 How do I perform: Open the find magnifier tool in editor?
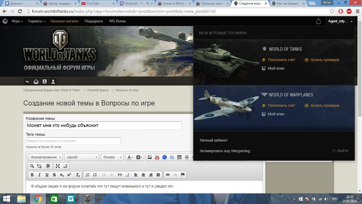click(x=32, y=166)
